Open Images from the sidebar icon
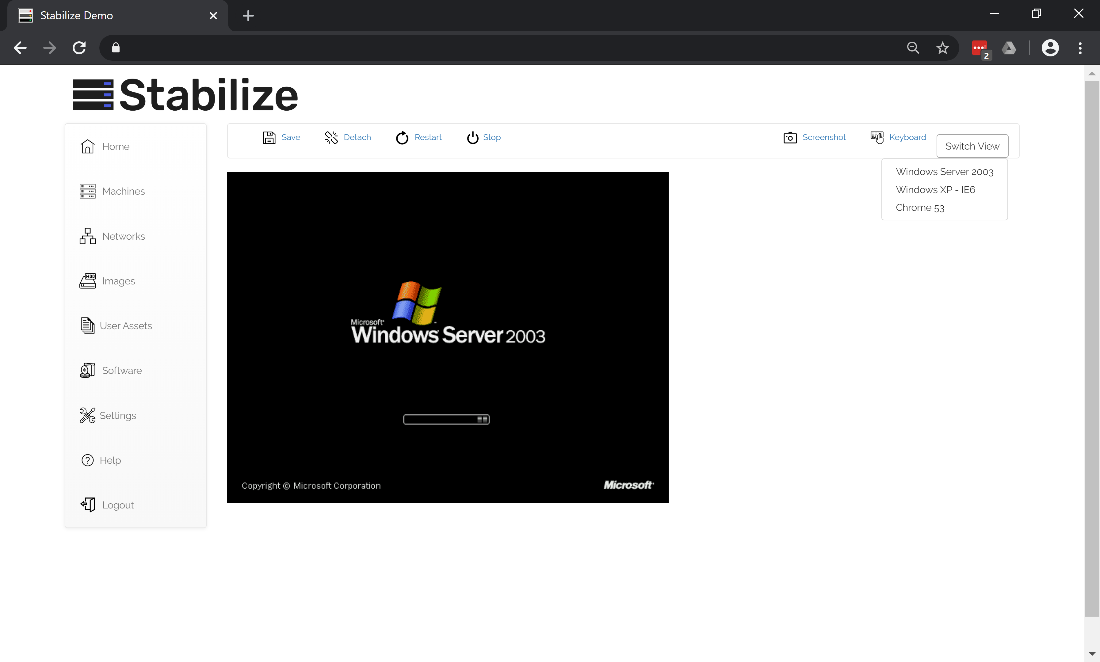 coord(87,281)
